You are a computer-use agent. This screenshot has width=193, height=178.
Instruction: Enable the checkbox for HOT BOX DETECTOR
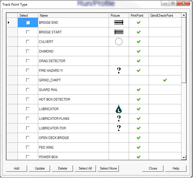pyautogui.click(x=28, y=99)
